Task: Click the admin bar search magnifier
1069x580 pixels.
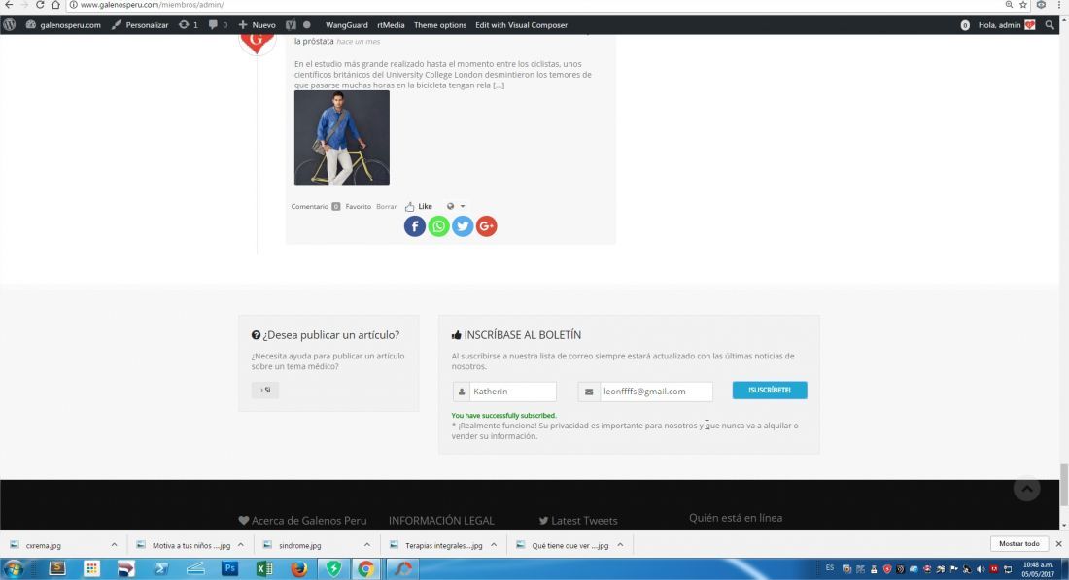Action: (x=1050, y=25)
